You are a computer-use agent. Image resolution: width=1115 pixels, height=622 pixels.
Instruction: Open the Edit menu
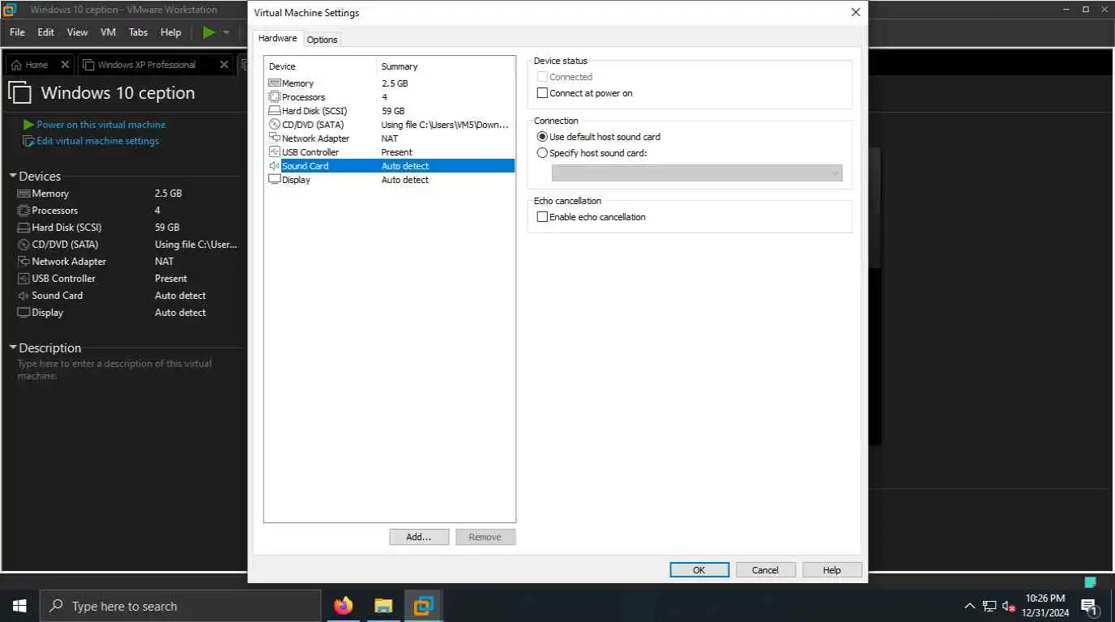pyautogui.click(x=45, y=32)
